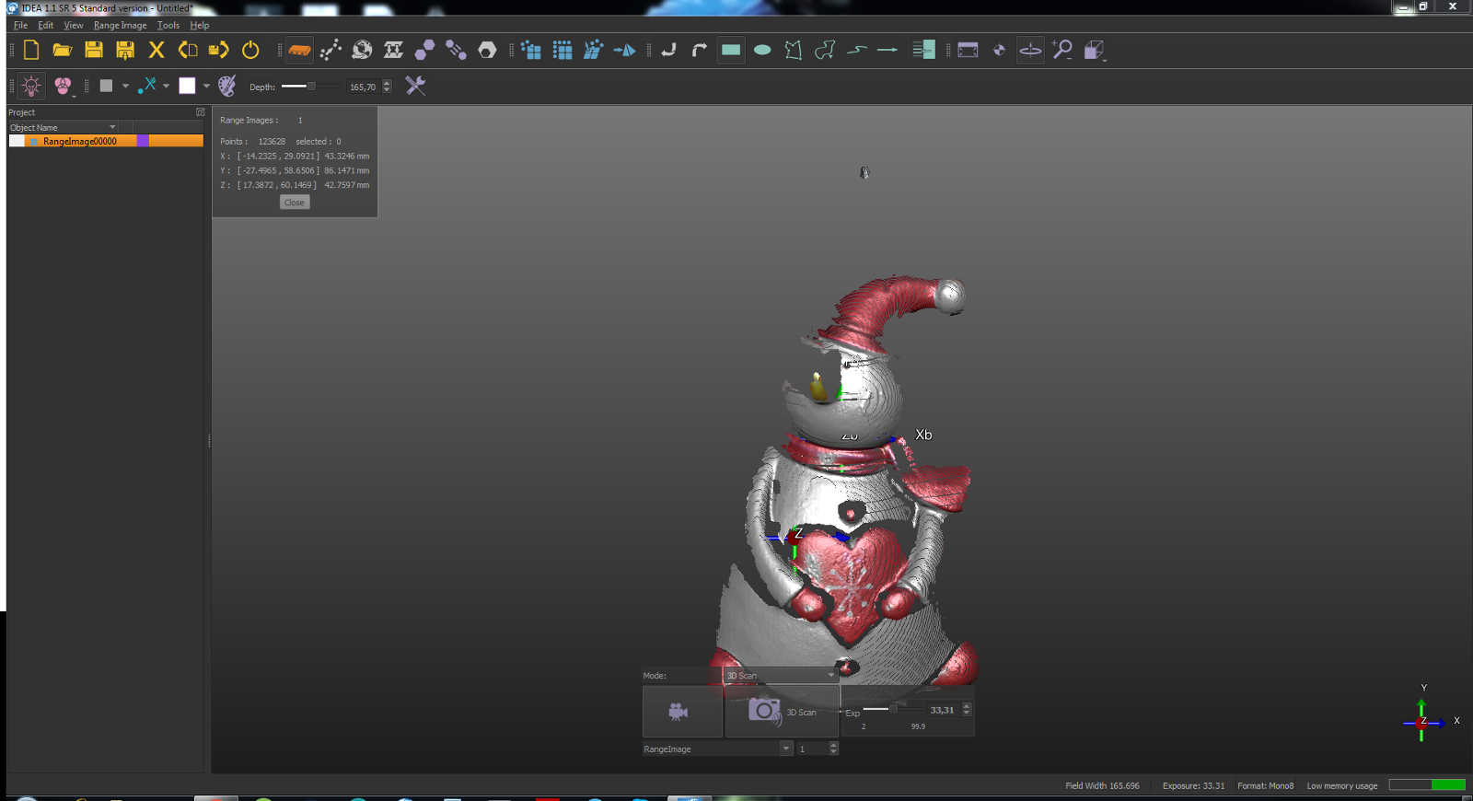Toggle visibility box of RangeImage00000
Screen dimensions: 1473x801
[17, 141]
